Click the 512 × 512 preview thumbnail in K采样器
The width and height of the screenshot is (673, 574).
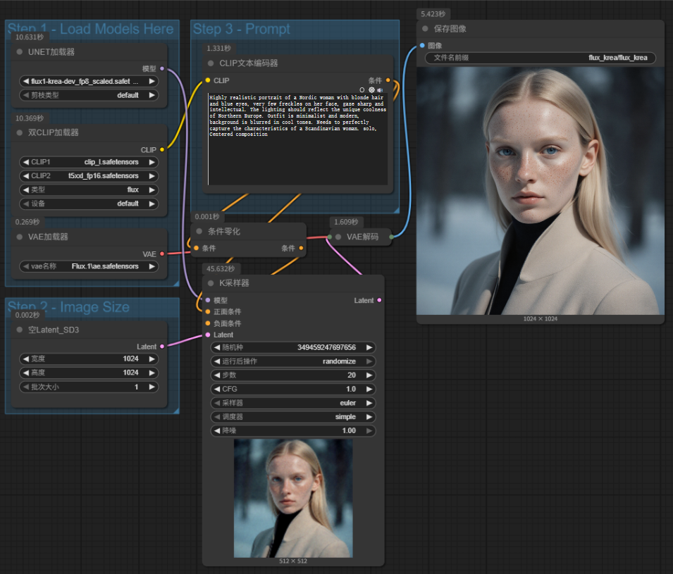pyautogui.click(x=293, y=498)
